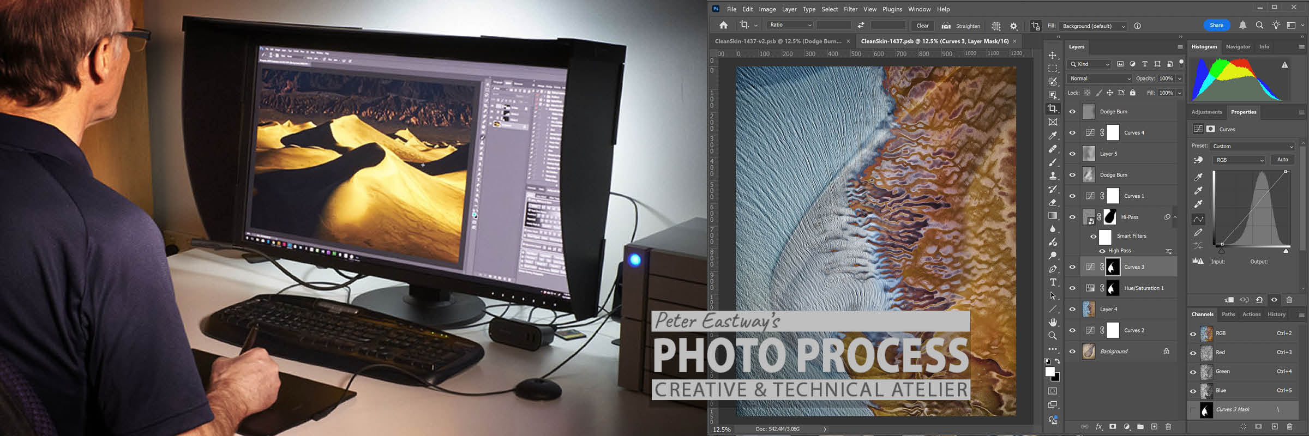
Task: Open the layer Opacity slider dropdown
Action: [1179, 78]
